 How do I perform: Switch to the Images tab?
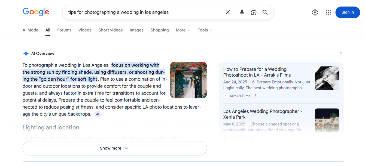pos(136,30)
